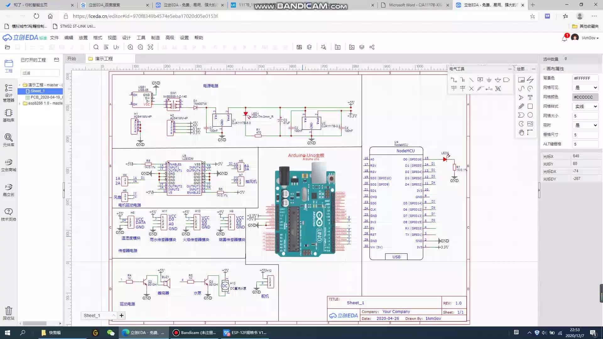Click the Open folder toolbar icon
The height and width of the screenshot is (339, 603).
[8, 47]
